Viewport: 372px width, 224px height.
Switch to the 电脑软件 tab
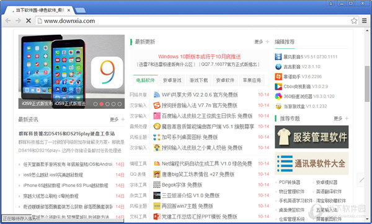click(x=146, y=80)
